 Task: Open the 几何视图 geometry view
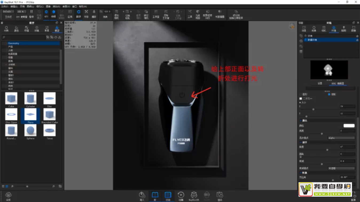(x=198, y=14)
